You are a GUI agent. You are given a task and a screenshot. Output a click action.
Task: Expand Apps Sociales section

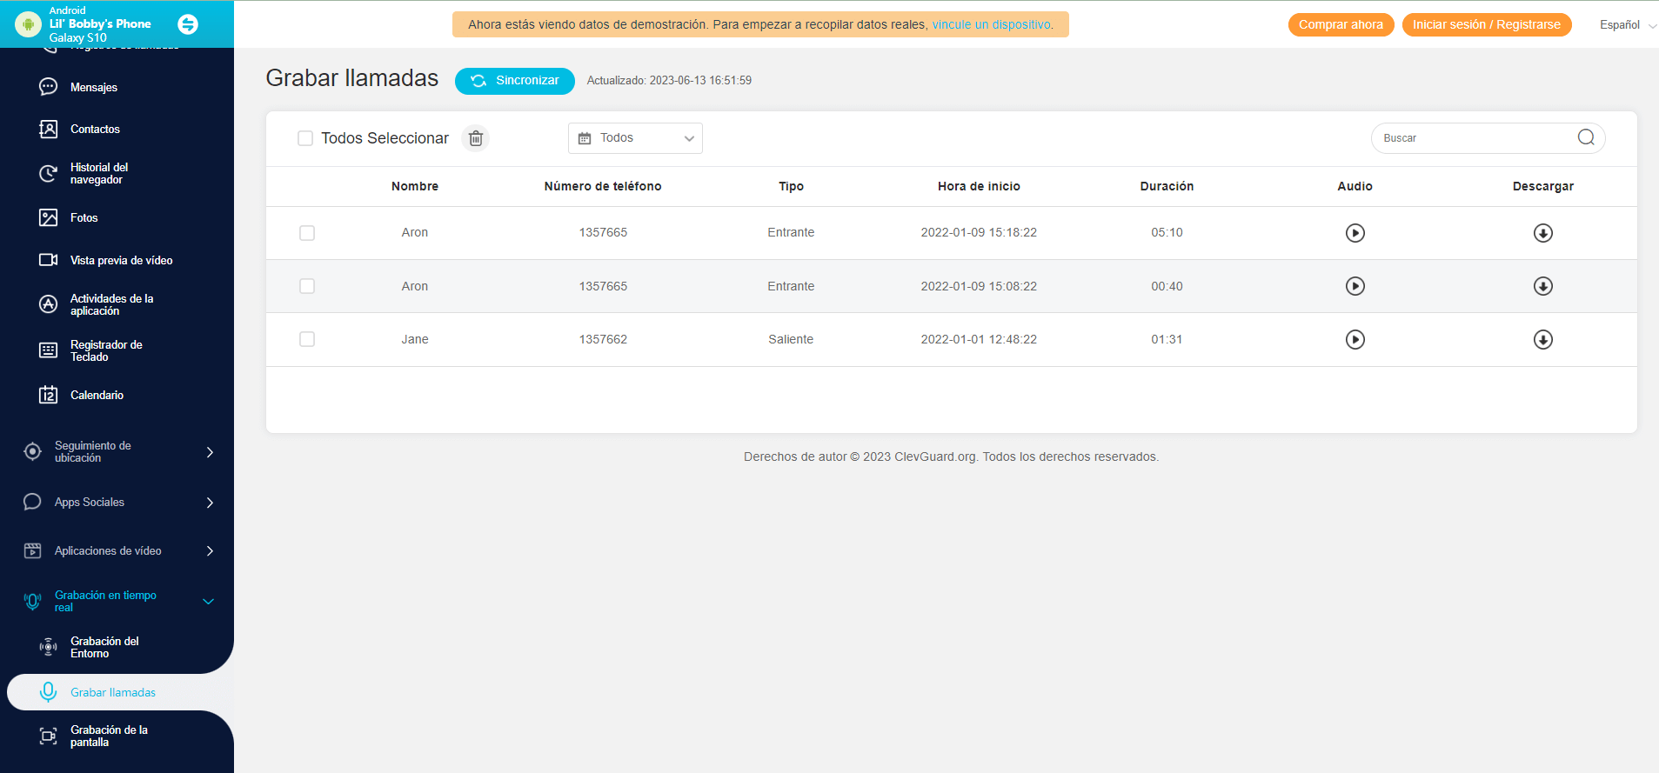[x=210, y=503]
